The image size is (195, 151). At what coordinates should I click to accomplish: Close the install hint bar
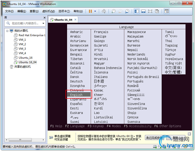(189, 134)
